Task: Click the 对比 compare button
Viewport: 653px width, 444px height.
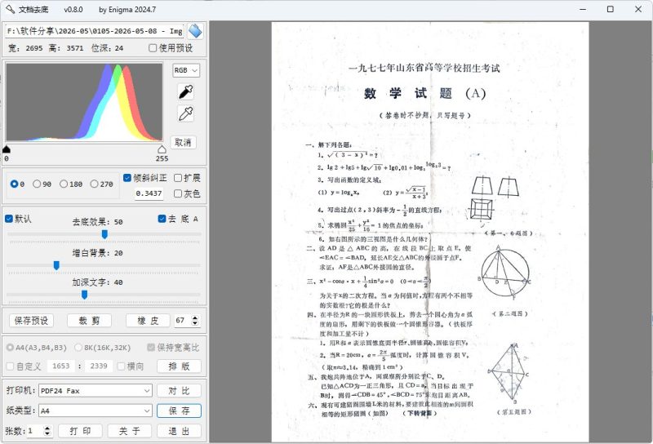Action: point(179,391)
